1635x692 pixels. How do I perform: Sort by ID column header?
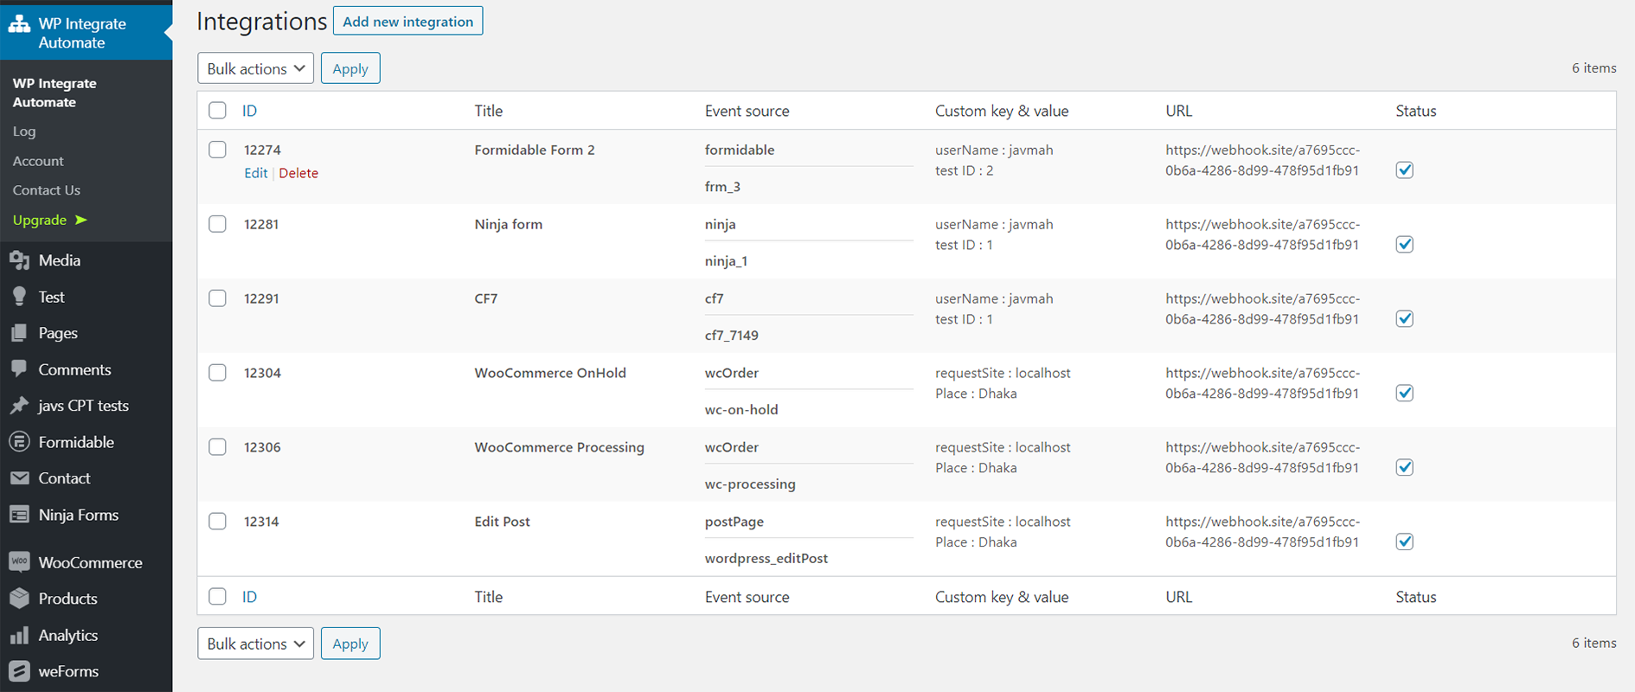pos(249,111)
